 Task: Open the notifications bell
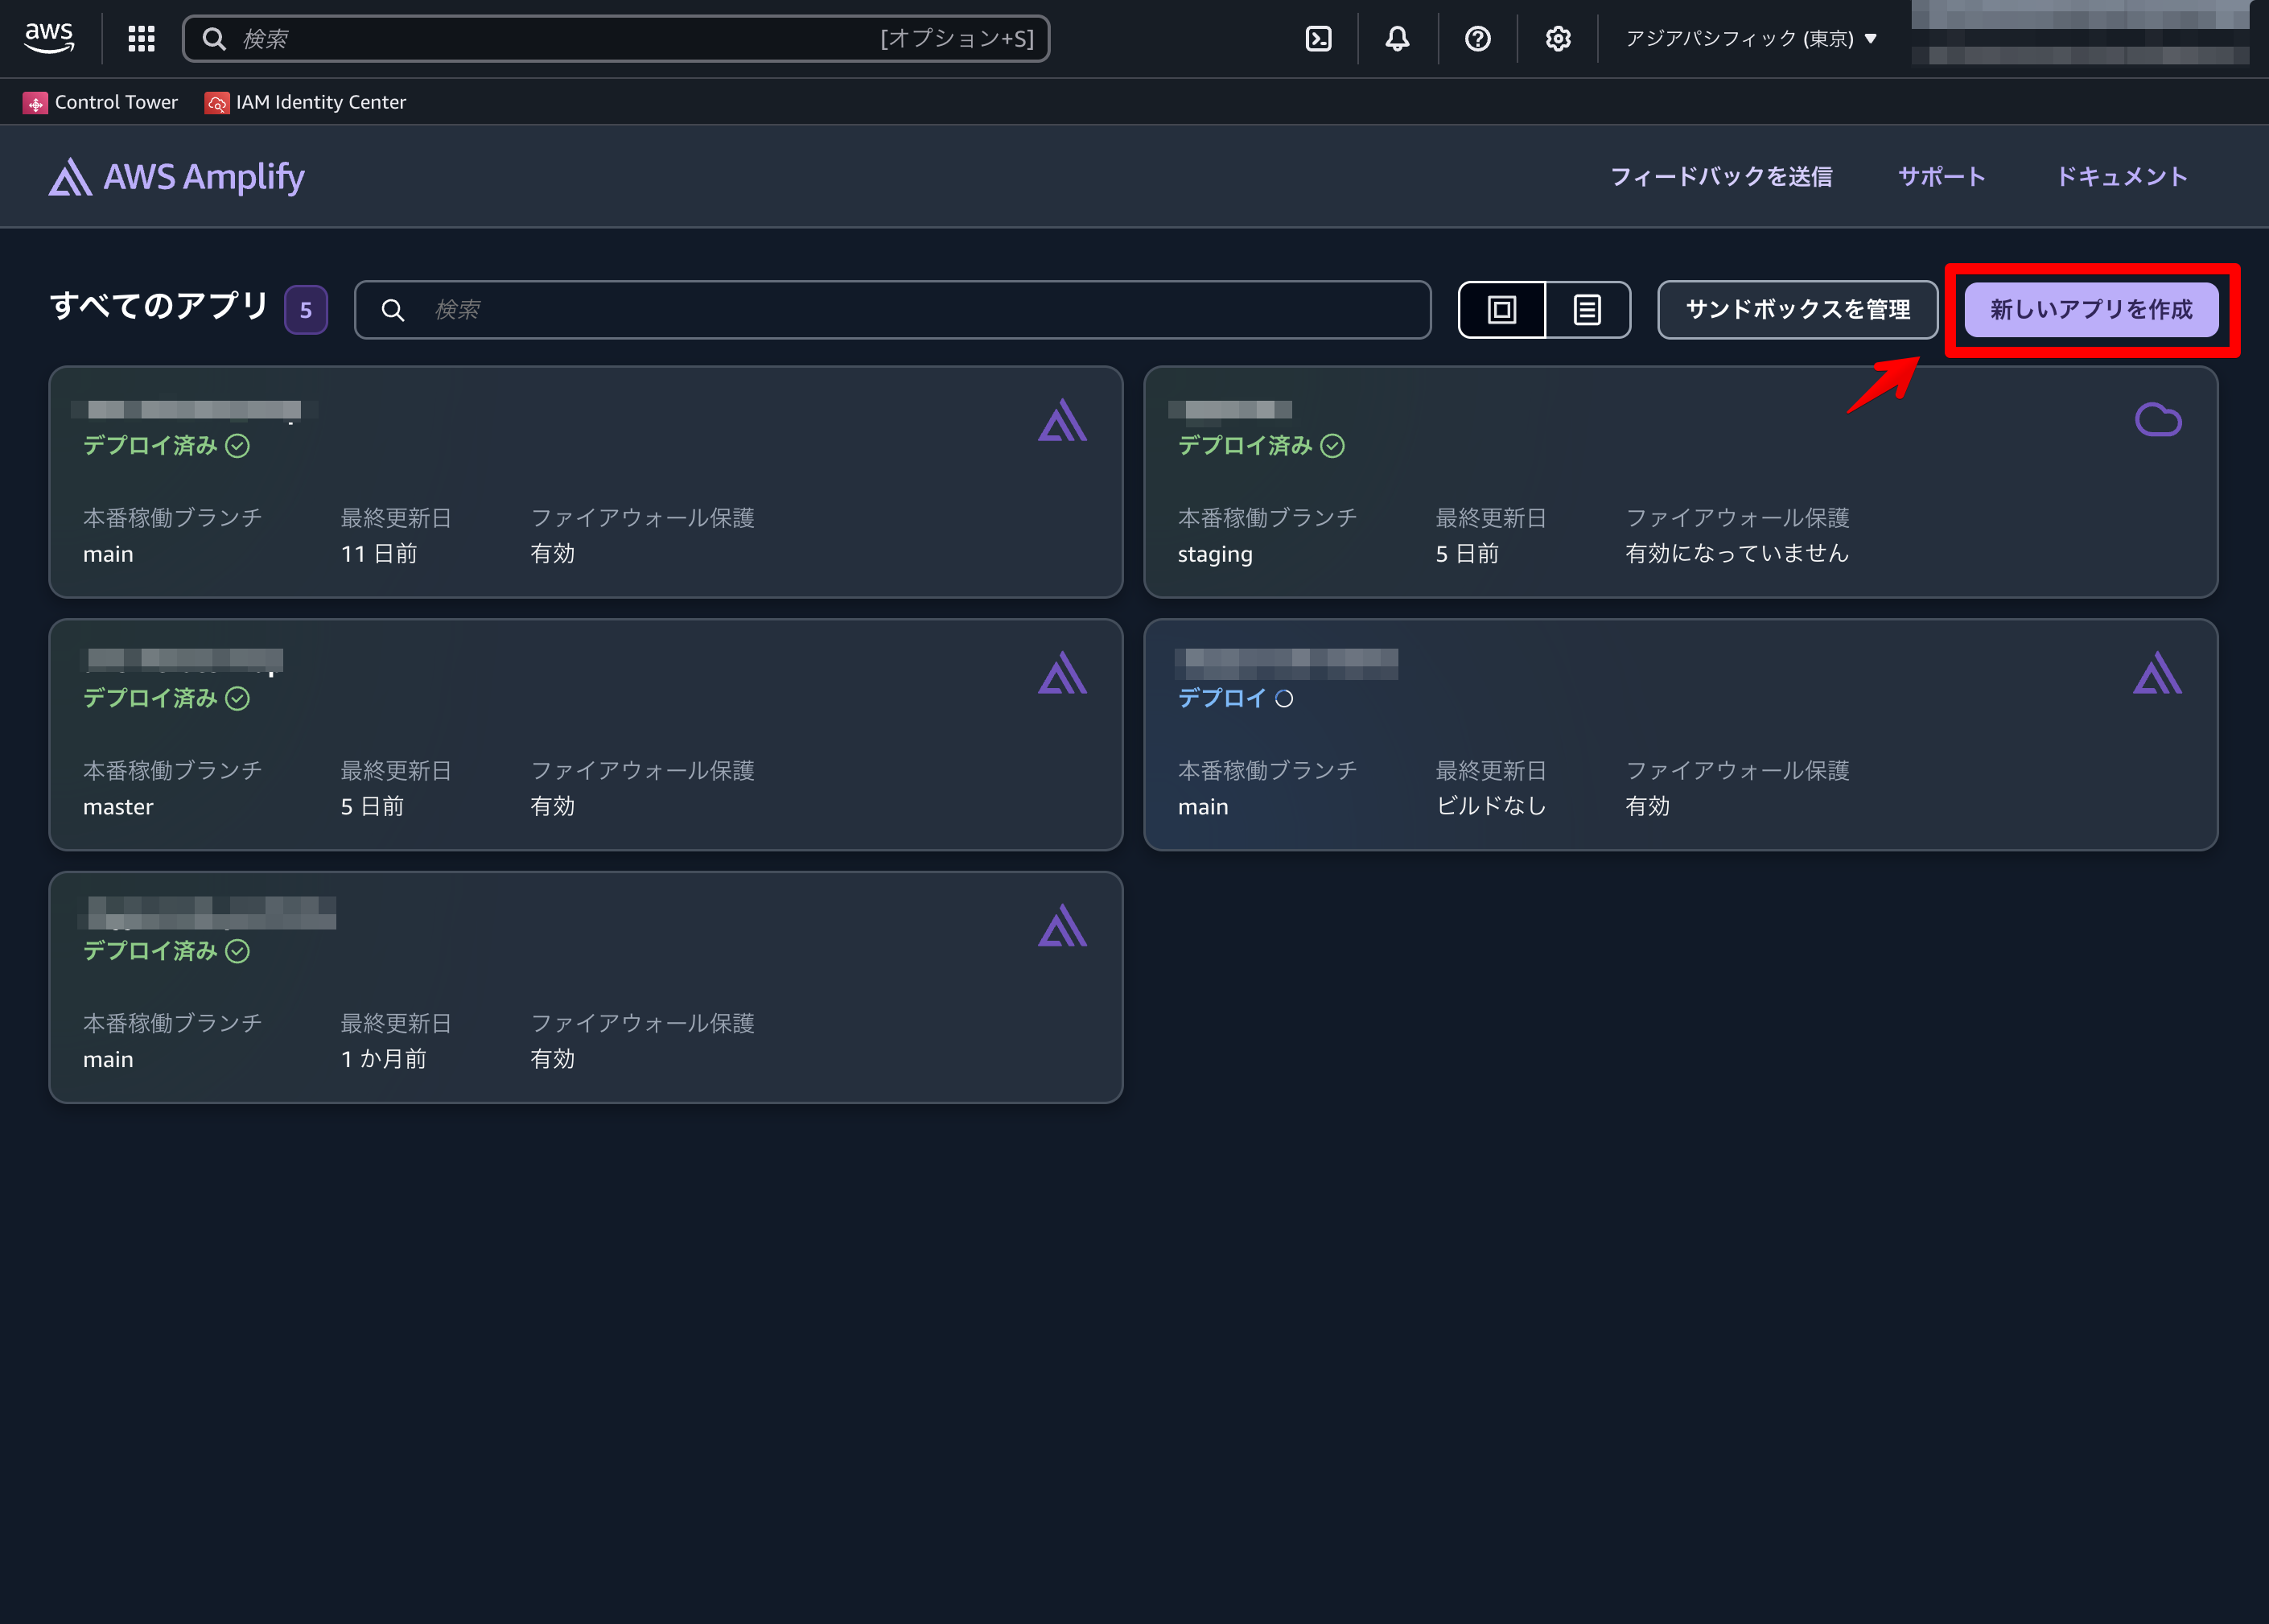click(x=1396, y=39)
